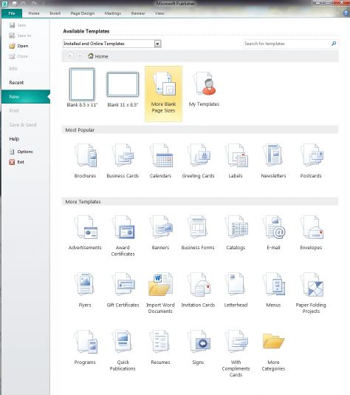The height and width of the screenshot is (395, 350).
Task: Open the E-mail template category
Action: 273,232
